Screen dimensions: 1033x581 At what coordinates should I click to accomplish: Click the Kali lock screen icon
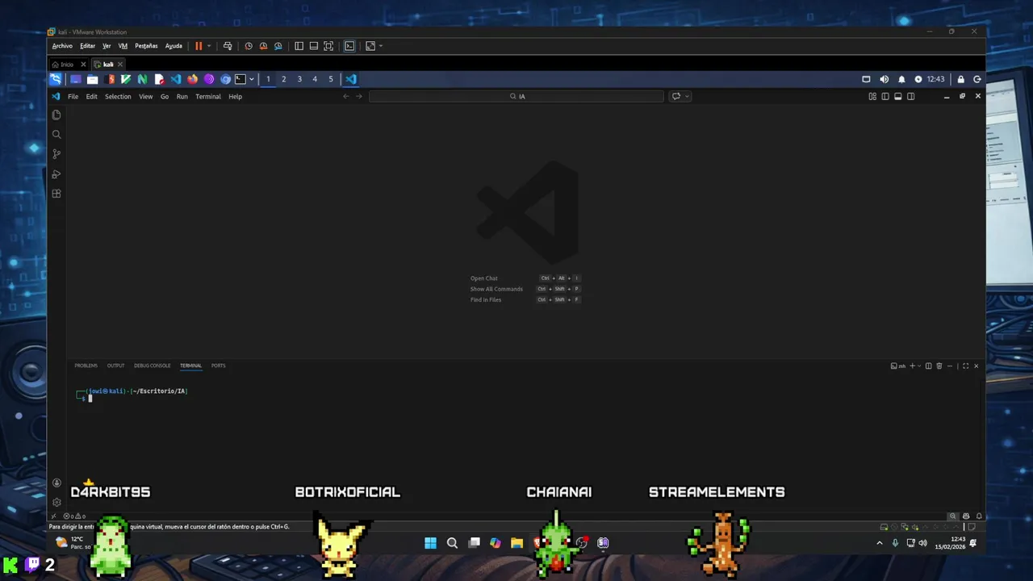[x=960, y=79]
